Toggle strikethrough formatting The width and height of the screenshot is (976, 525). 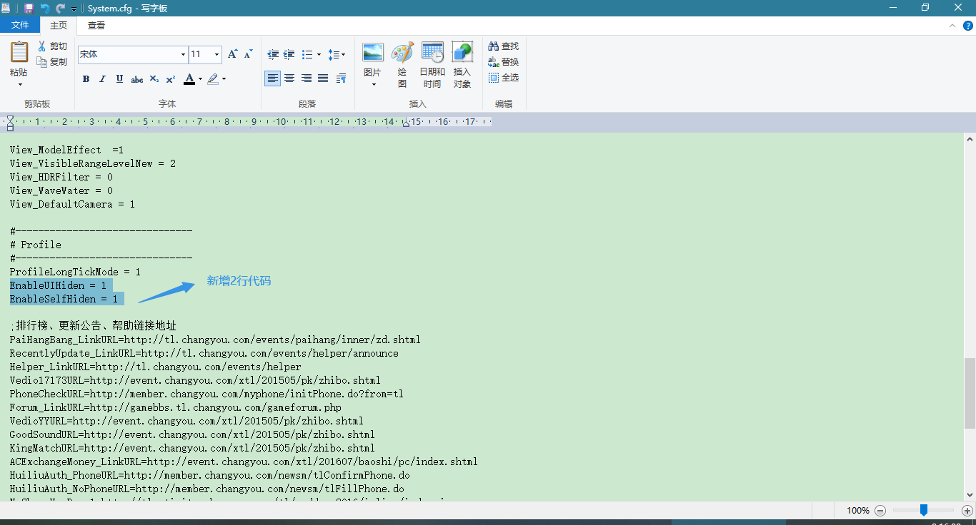pyautogui.click(x=136, y=78)
